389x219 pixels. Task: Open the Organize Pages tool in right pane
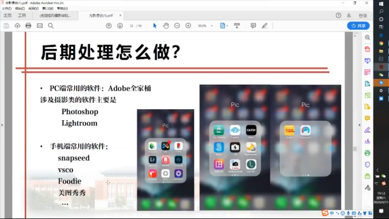coord(367,72)
